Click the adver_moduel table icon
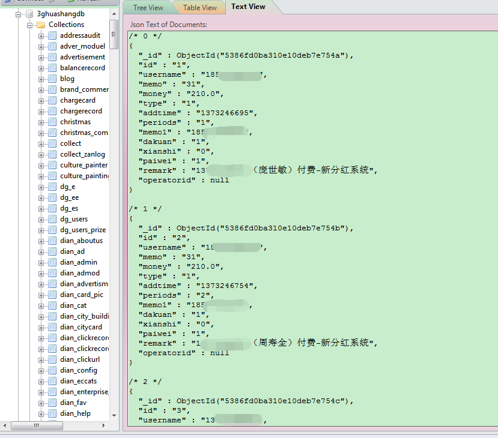498x438 pixels. tap(52, 46)
